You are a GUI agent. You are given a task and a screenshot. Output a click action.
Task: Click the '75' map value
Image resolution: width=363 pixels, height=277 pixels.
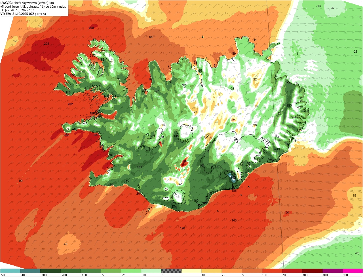pos(195,63)
